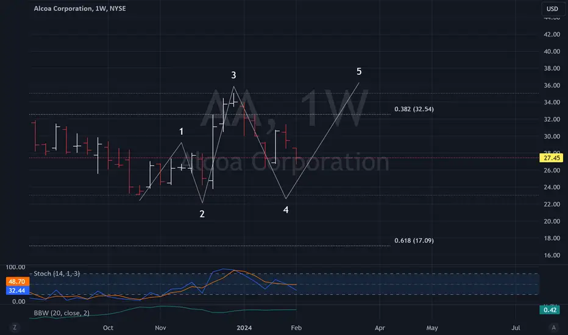
Task: Click the Z timezone icon at chart bottom
Action: point(15,328)
